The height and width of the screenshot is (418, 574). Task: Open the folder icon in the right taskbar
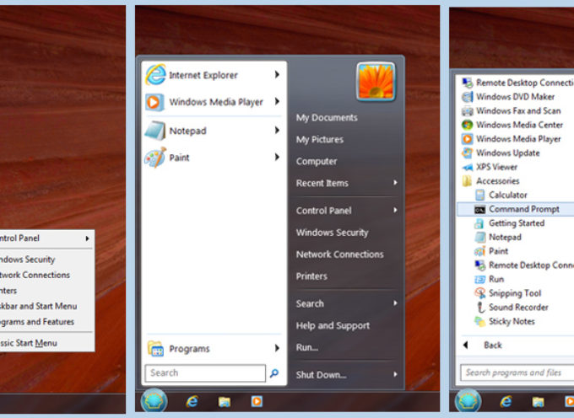(539, 402)
